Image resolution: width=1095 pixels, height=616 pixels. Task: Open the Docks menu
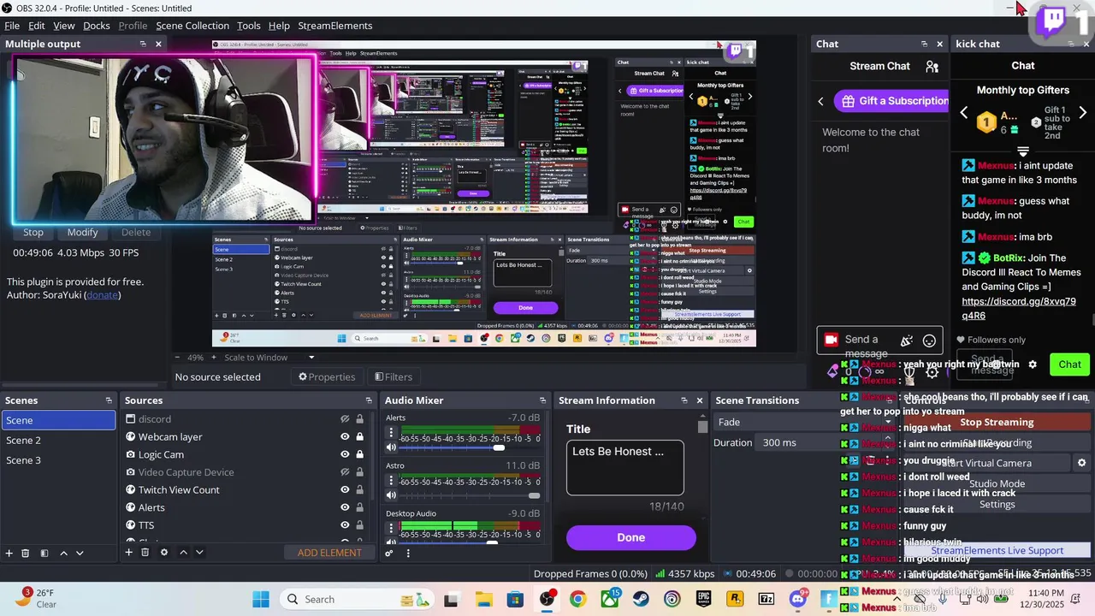pyautogui.click(x=97, y=26)
